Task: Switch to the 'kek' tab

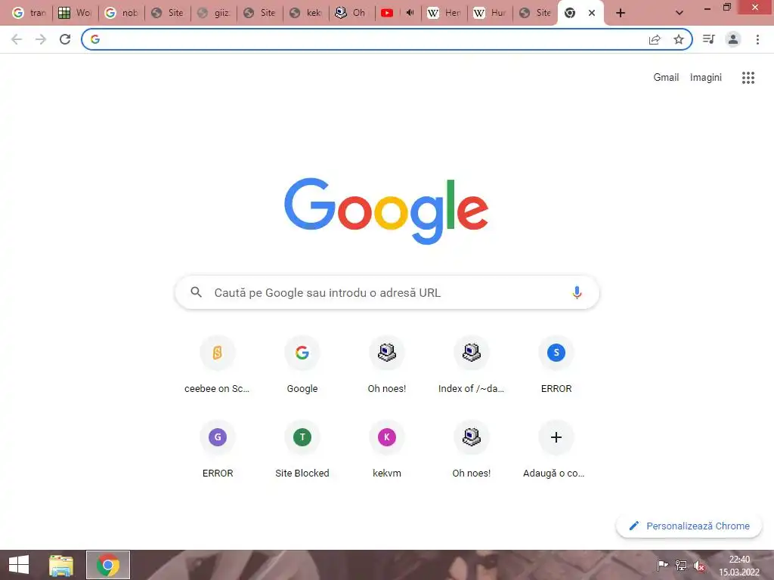Action: [305, 13]
